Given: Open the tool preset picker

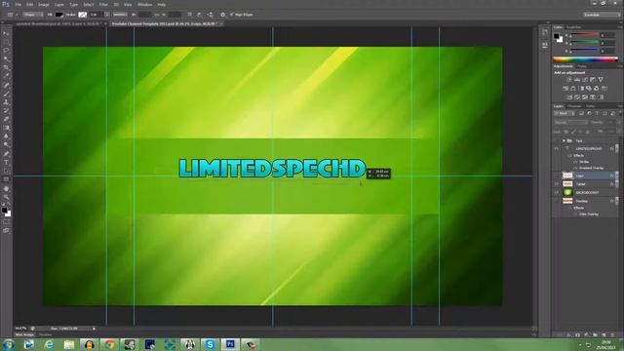Looking at the screenshot, I should click(x=12, y=15).
